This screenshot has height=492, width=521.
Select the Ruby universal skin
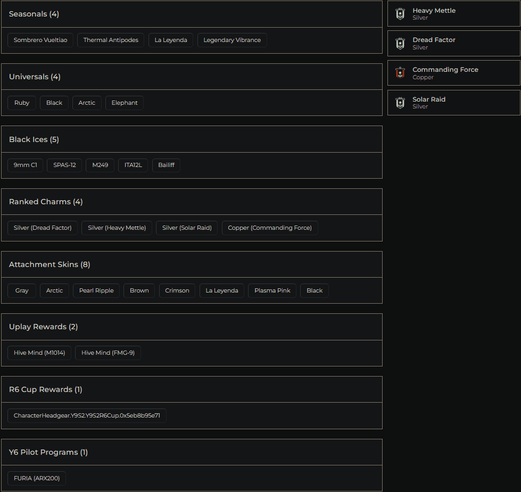[21, 103]
